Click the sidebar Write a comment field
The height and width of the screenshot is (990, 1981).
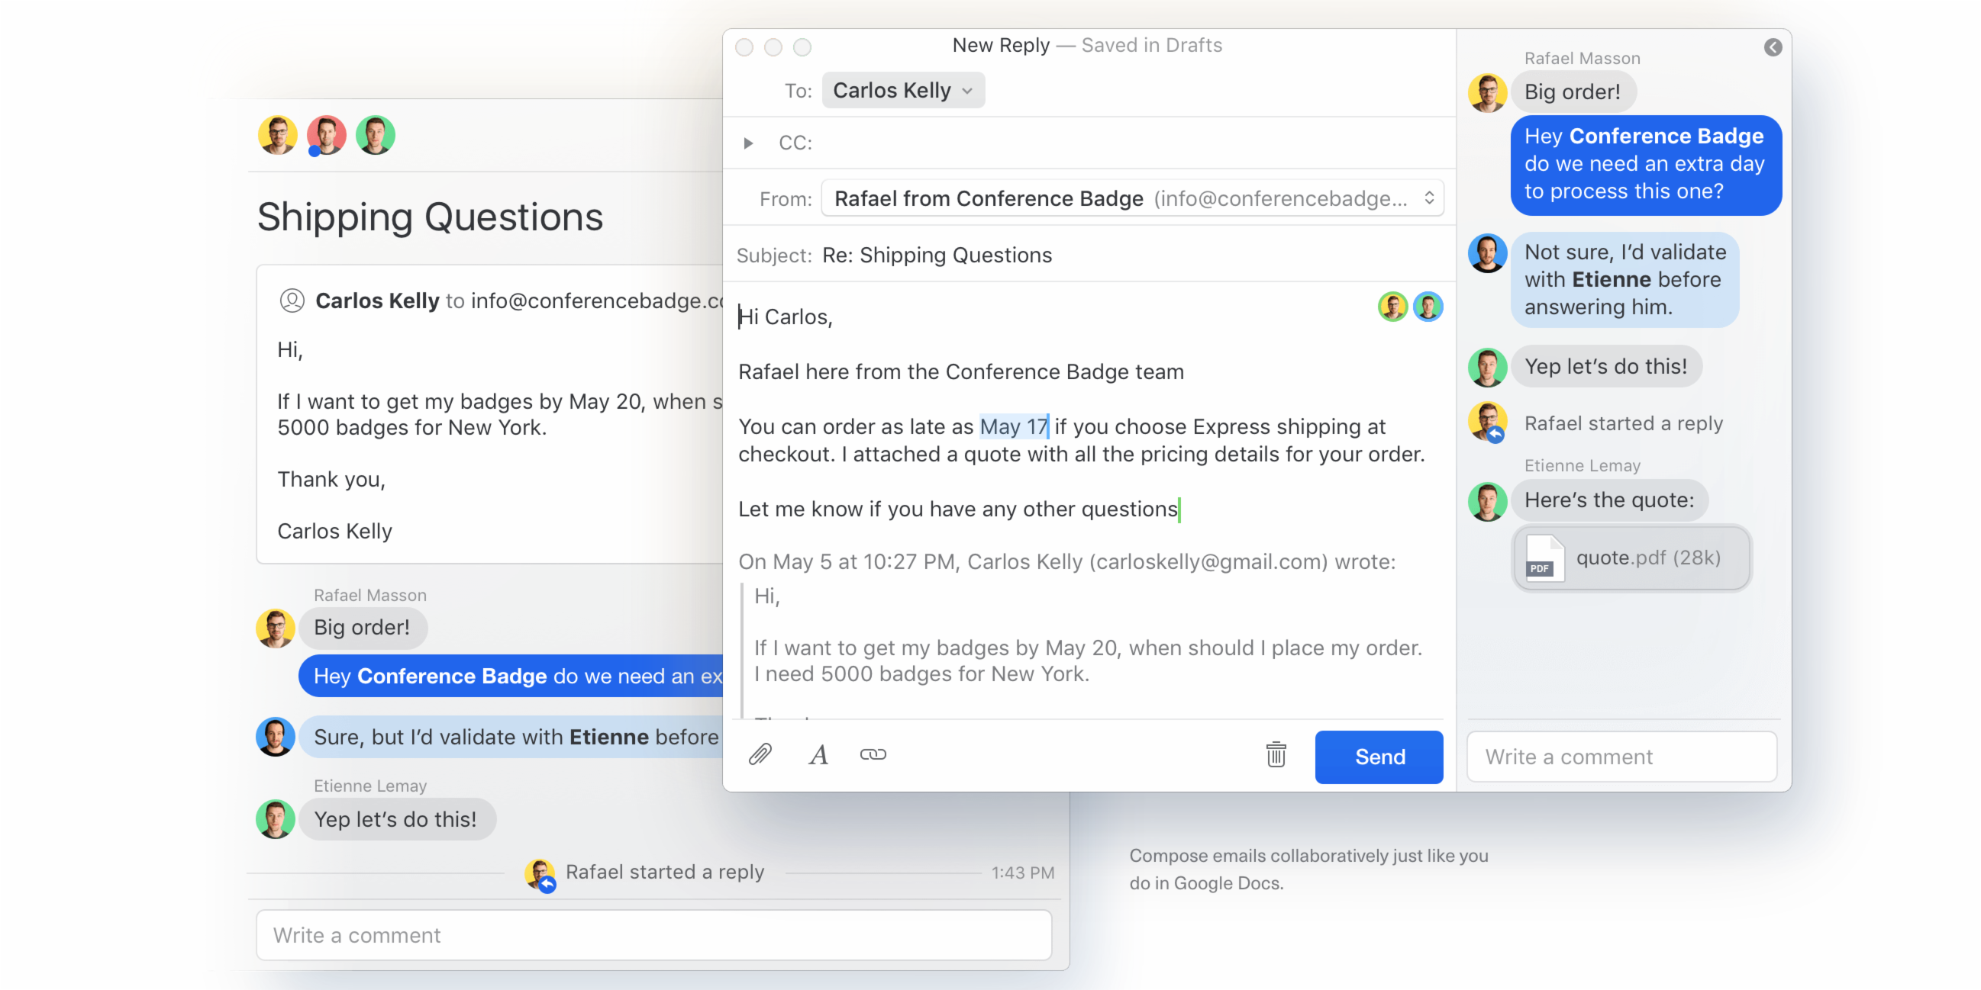click(x=1621, y=757)
